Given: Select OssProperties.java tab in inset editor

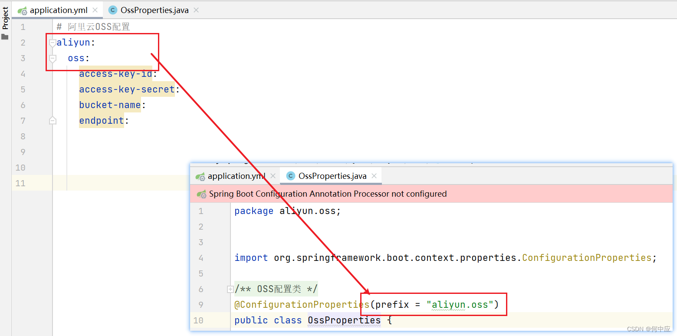Looking at the screenshot, I should tap(332, 176).
